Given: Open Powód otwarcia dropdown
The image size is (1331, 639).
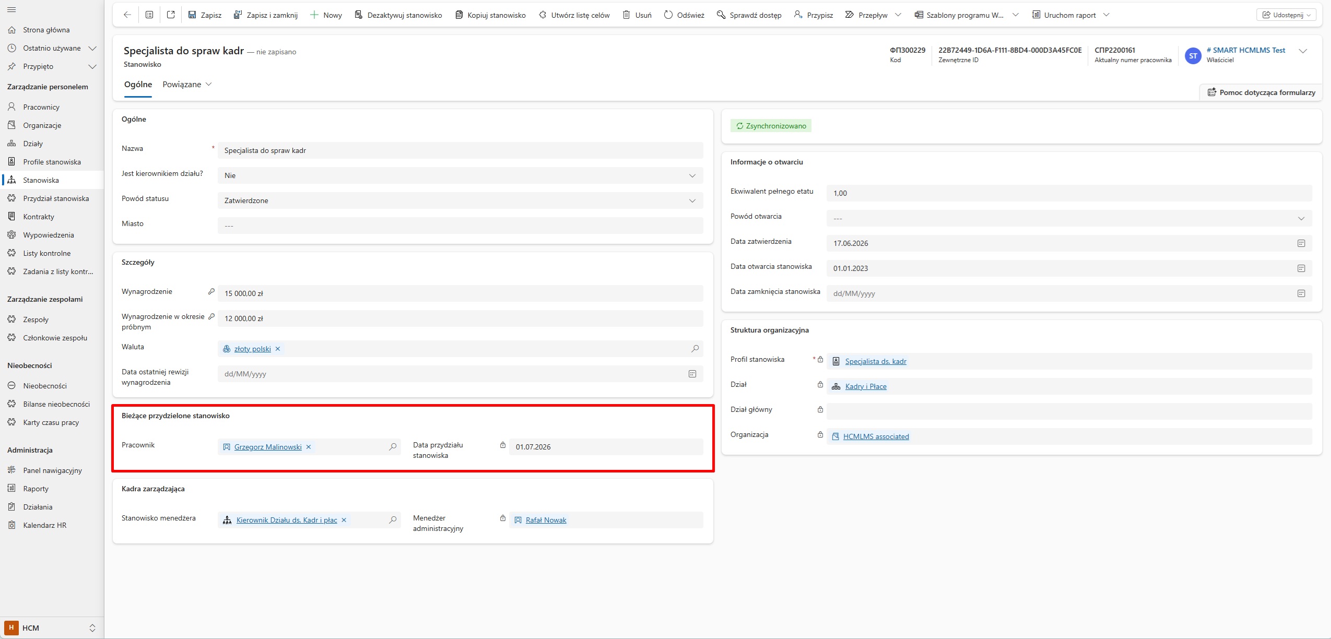Looking at the screenshot, I should tap(1069, 218).
